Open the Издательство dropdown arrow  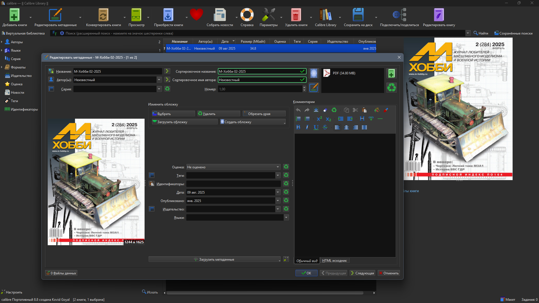tap(278, 209)
